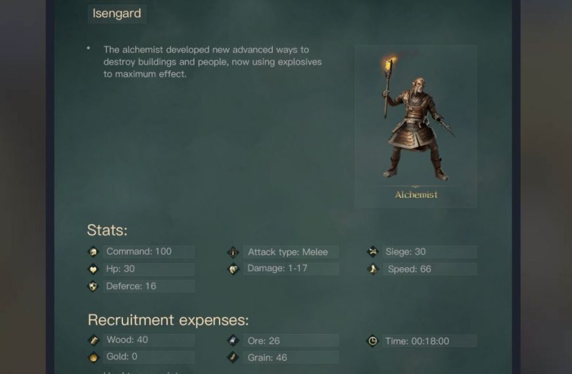This screenshot has height=374, width=572.
Task: Click the Grain resource icon
Action: click(233, 357)
